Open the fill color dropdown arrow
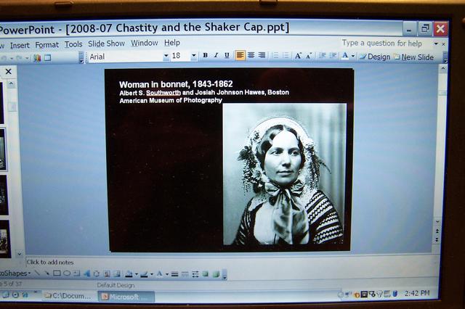The image size is (465, 309). [x=137, y=274]
